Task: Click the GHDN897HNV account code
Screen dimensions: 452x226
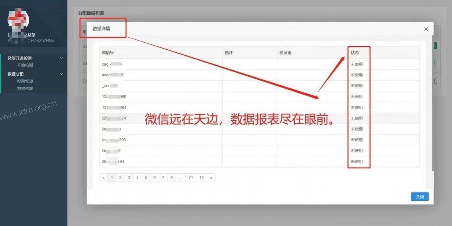Action: (41, 40)
